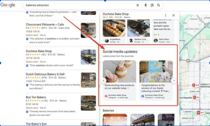Submit search with the magnifying glass icon
This screenshot has width=210, height=126.
tap(159, 5)
